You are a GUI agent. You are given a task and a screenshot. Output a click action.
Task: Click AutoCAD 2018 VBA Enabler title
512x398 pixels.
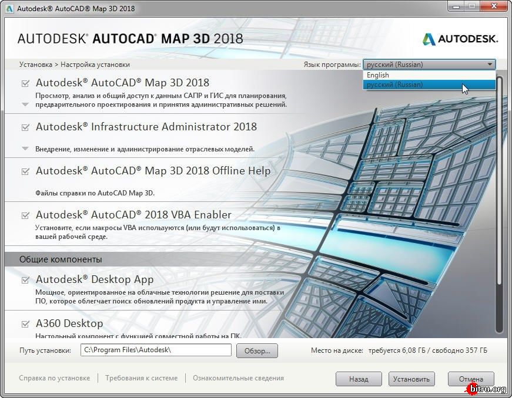[x=133, y=215]
